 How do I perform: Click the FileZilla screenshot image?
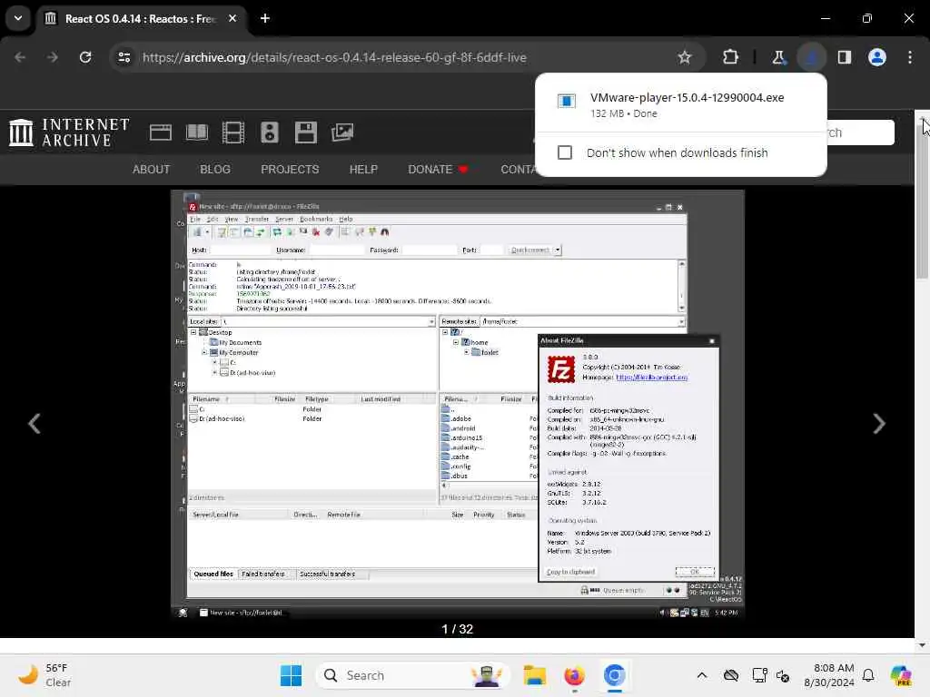[458, 405]
